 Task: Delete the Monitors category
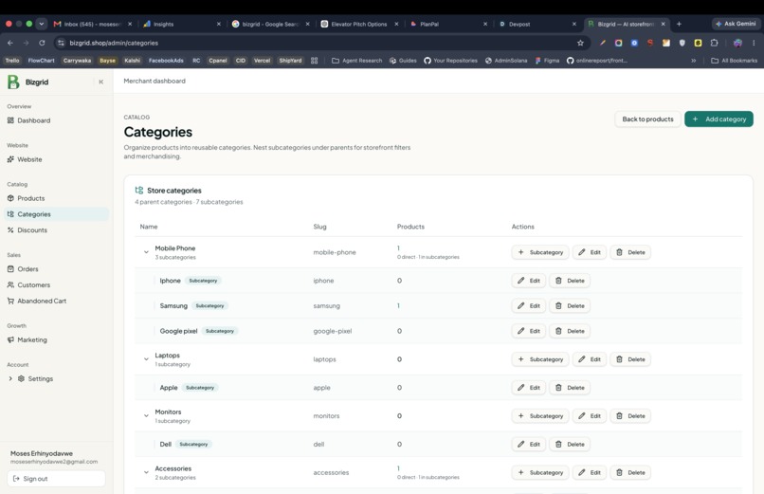coord(630,416)
